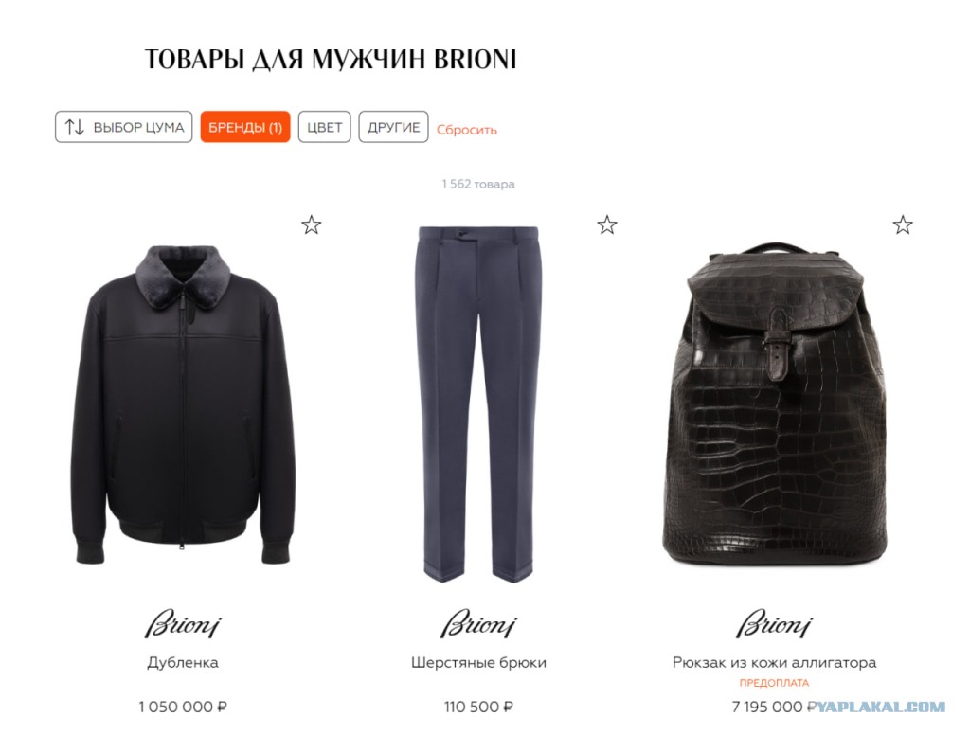Click the Brioni logo under the backpack
970x735 pixels.
coord(774,622)
